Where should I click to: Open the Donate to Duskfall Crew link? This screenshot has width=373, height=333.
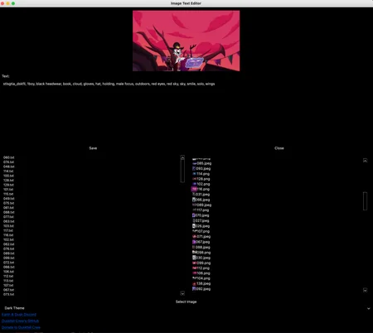[21, 327]
